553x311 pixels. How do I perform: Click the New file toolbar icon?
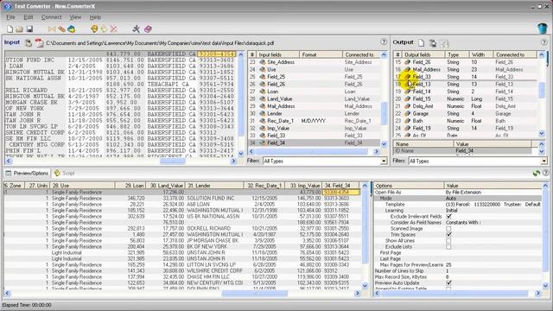pyautogui.click(x=10, y=29)
